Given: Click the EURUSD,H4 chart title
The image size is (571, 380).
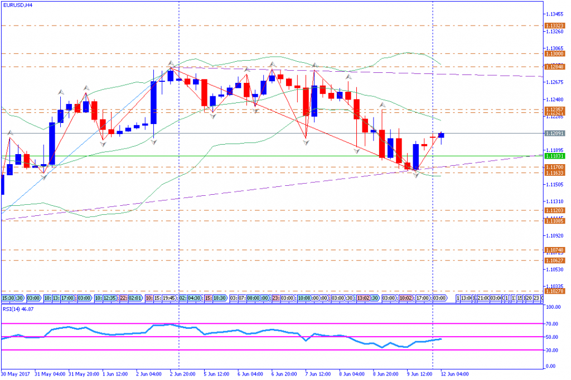Looking at the screenshot, I should tap(17, 5).
